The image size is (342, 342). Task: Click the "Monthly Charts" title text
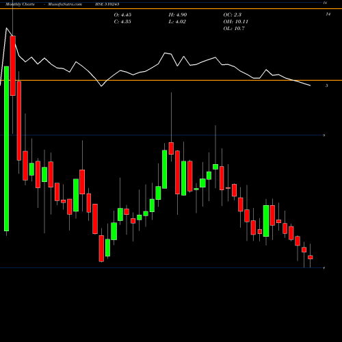click(20, 4)
